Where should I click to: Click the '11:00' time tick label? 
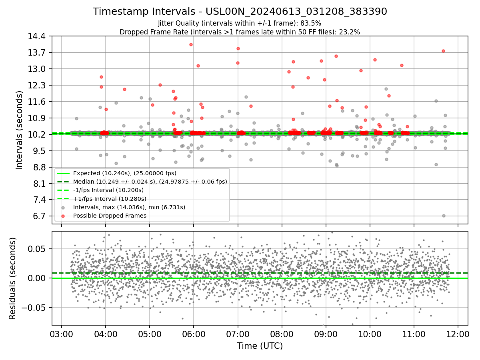(414, 334)
